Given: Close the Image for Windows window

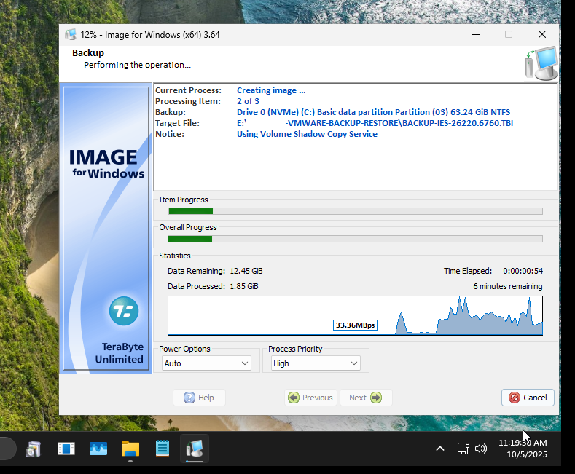Looking at the screenshot, I should click(x=542, y=34).
